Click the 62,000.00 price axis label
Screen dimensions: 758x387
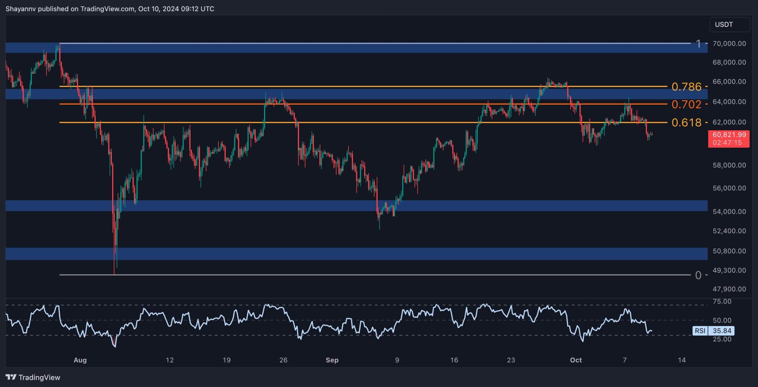point(729,122)
